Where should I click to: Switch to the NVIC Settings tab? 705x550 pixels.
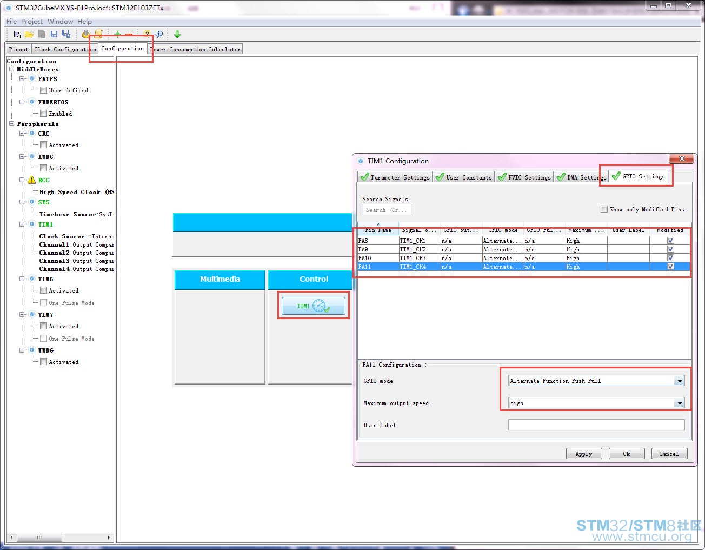click(x=524, y=177)
